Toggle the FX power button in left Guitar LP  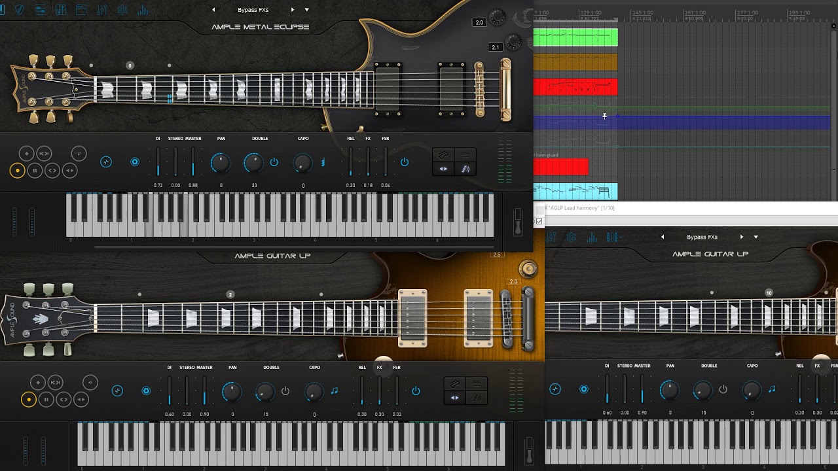pyautogui.click(x=416, y=391)
